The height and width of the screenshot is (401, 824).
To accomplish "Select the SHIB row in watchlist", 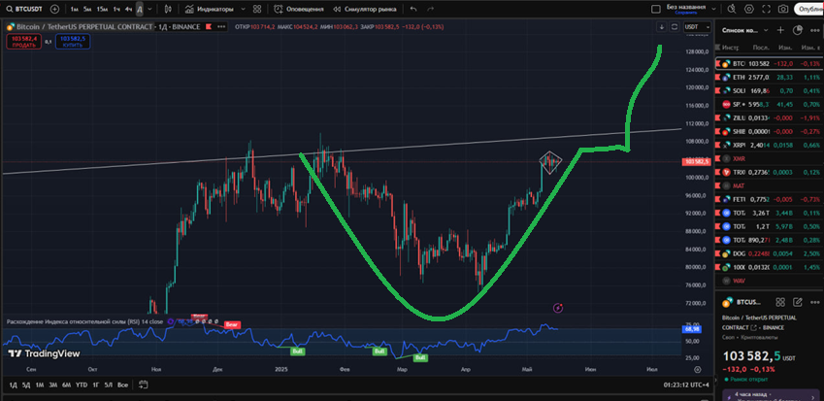I will tap(770, 131).
